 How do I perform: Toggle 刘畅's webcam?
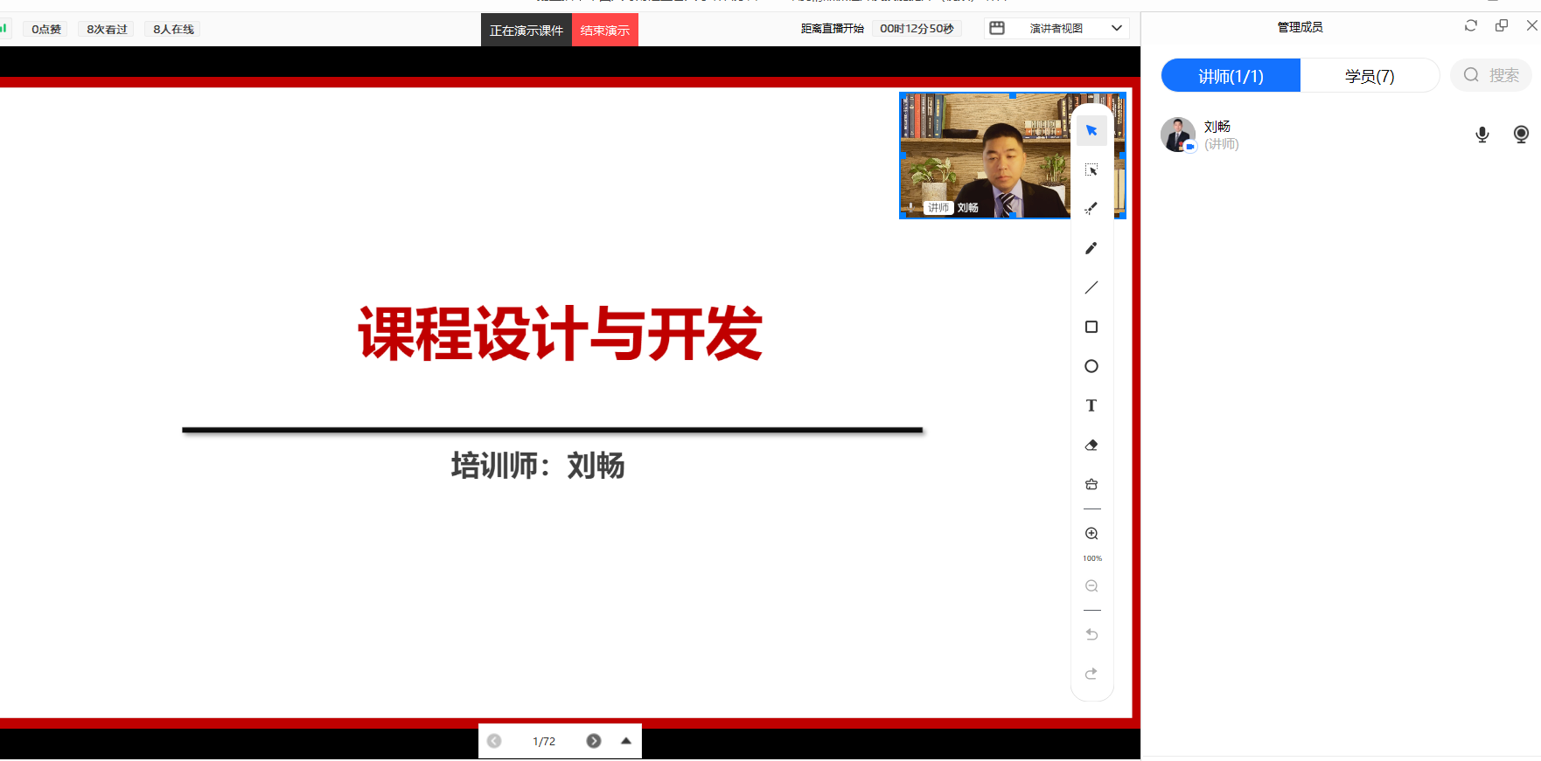(x=1521, y=135)
